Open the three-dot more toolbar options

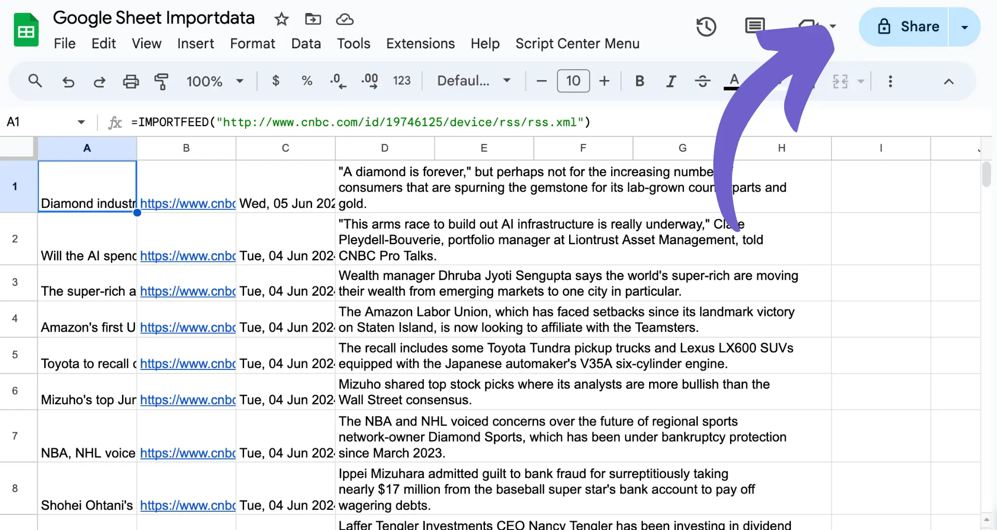(x=890, y=82)
